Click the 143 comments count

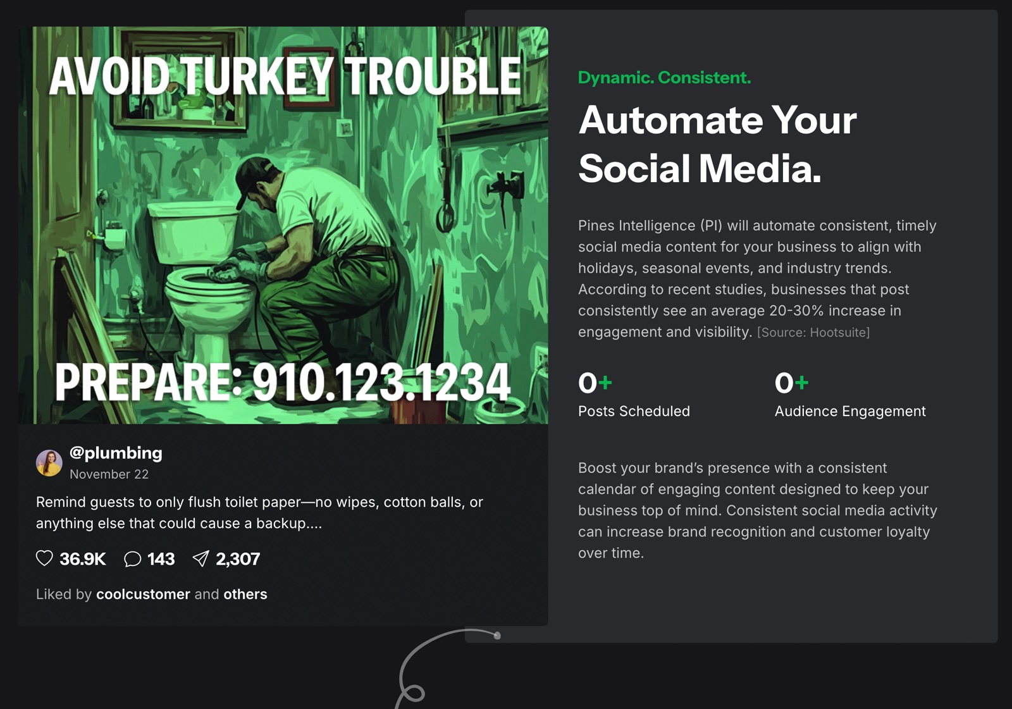[161, 559]
